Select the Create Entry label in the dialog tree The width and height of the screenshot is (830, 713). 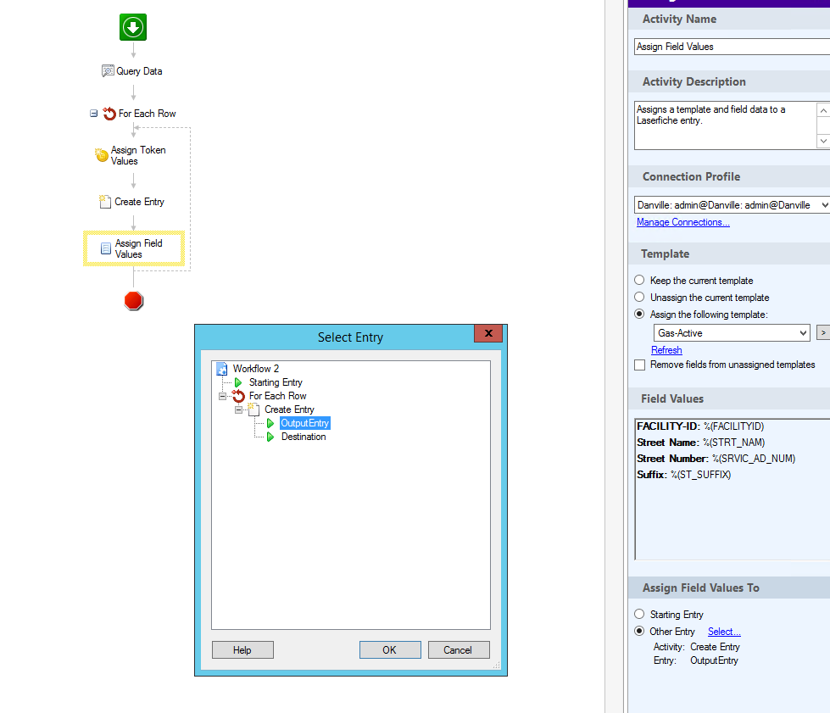(x=290, y=409)
